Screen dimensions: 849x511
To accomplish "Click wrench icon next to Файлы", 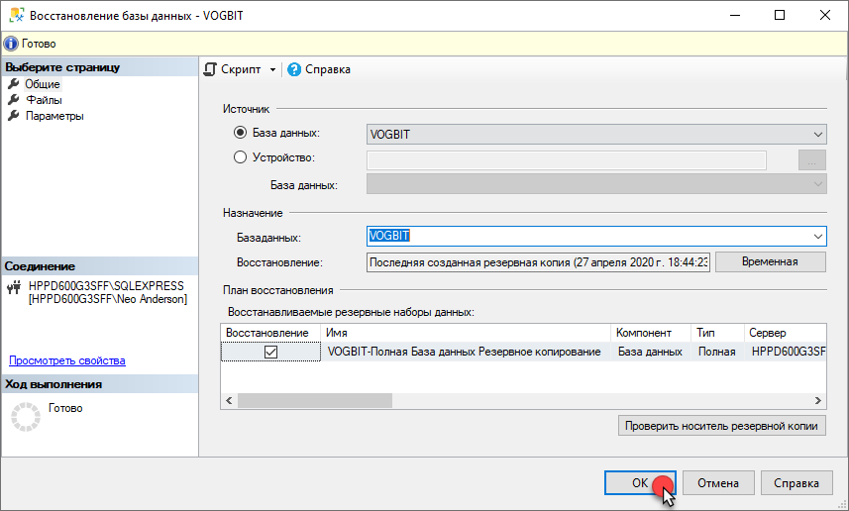I will pos(14,100).
